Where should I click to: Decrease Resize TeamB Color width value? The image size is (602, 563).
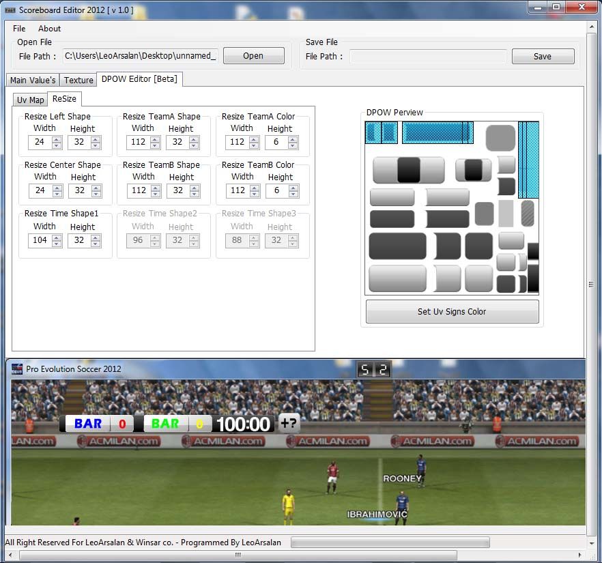254,194
